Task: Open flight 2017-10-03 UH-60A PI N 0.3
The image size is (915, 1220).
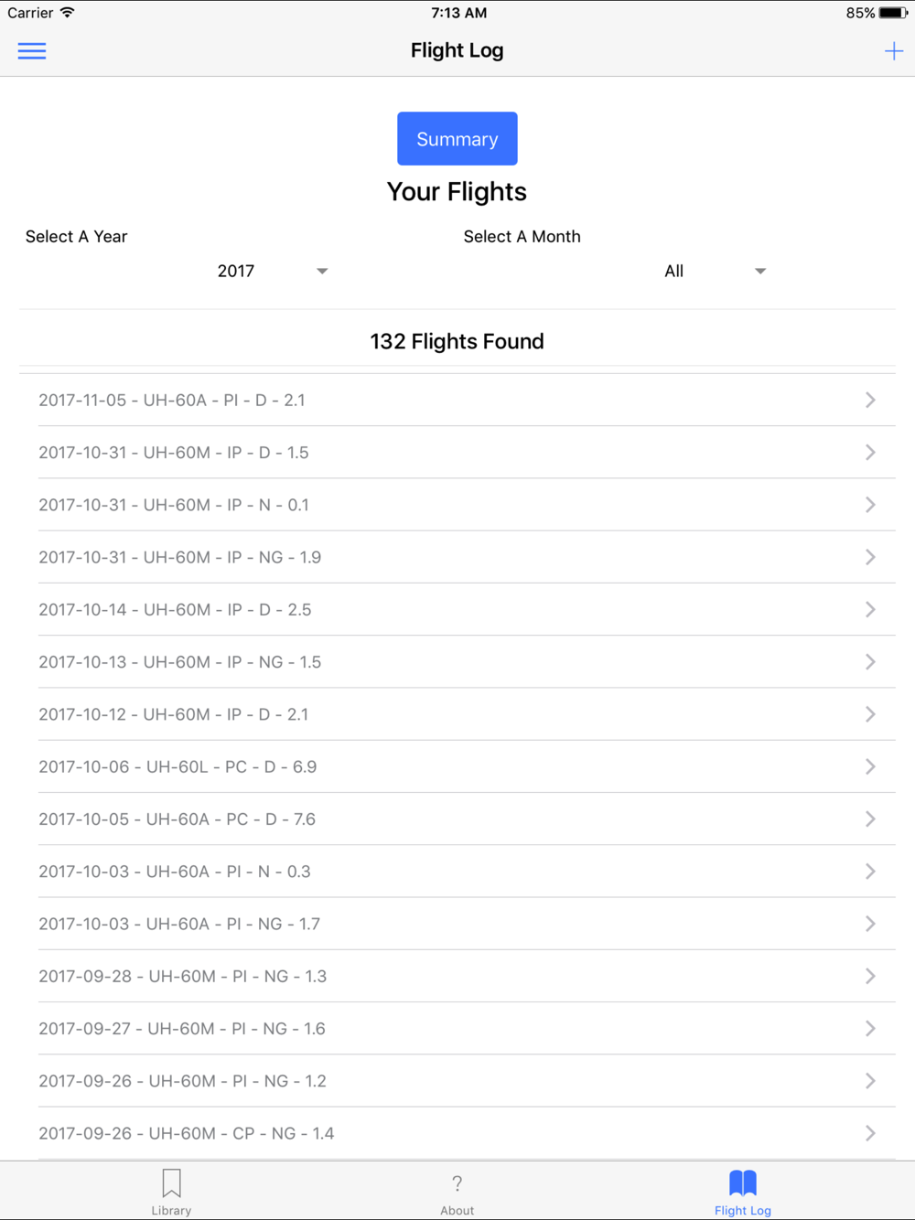Action: 457,872
